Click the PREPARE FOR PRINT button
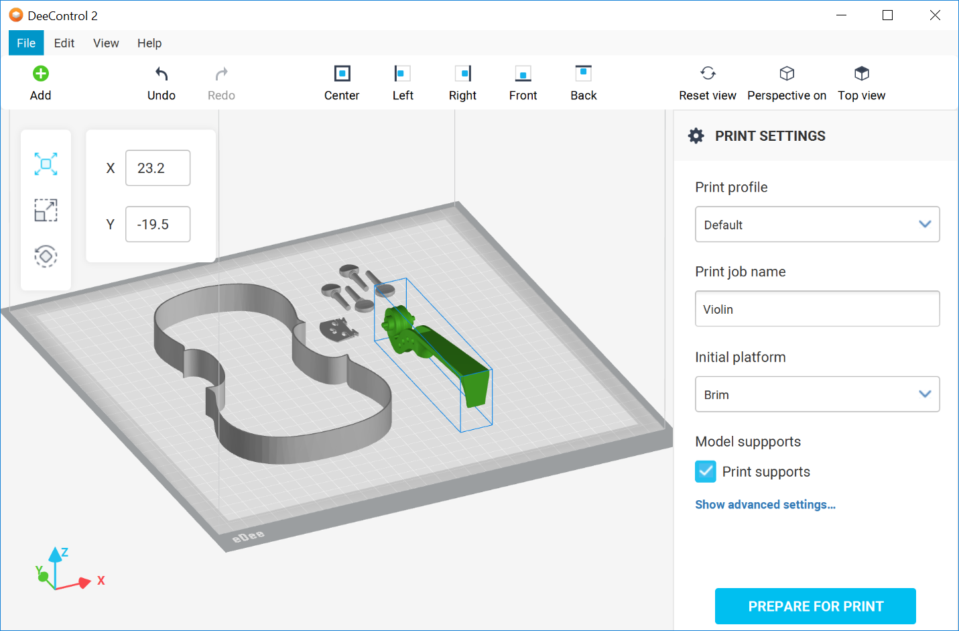Image resolution: width=959 pixels, height=631 pixels. 815,606
